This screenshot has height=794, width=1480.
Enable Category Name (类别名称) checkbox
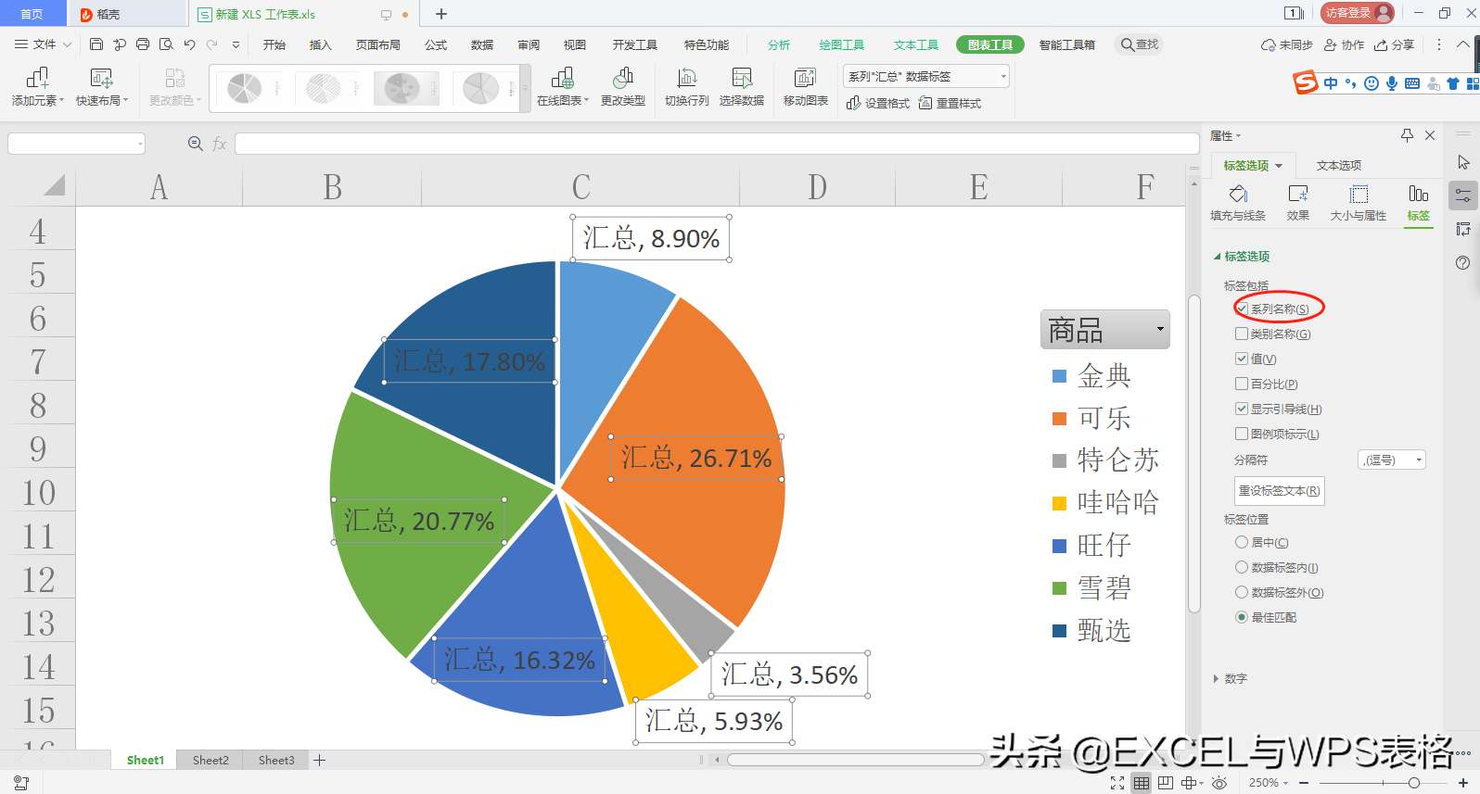point(1242,334)
